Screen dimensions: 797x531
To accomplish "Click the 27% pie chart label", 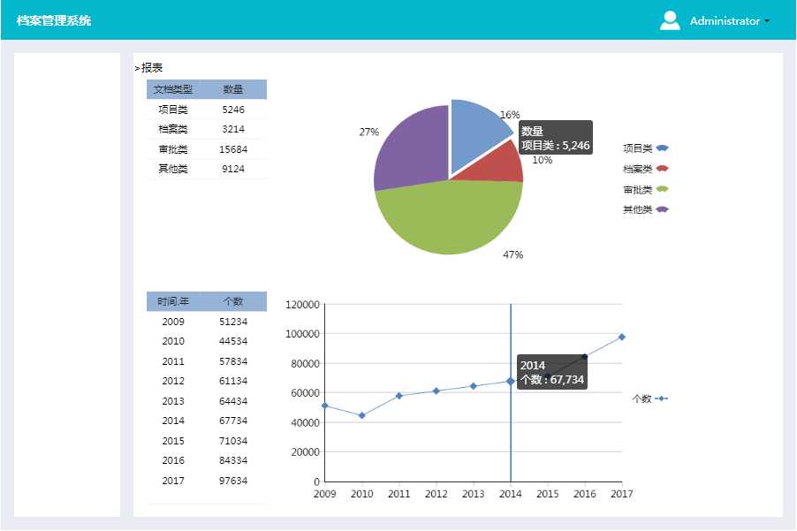I will [x=369, y=132].
